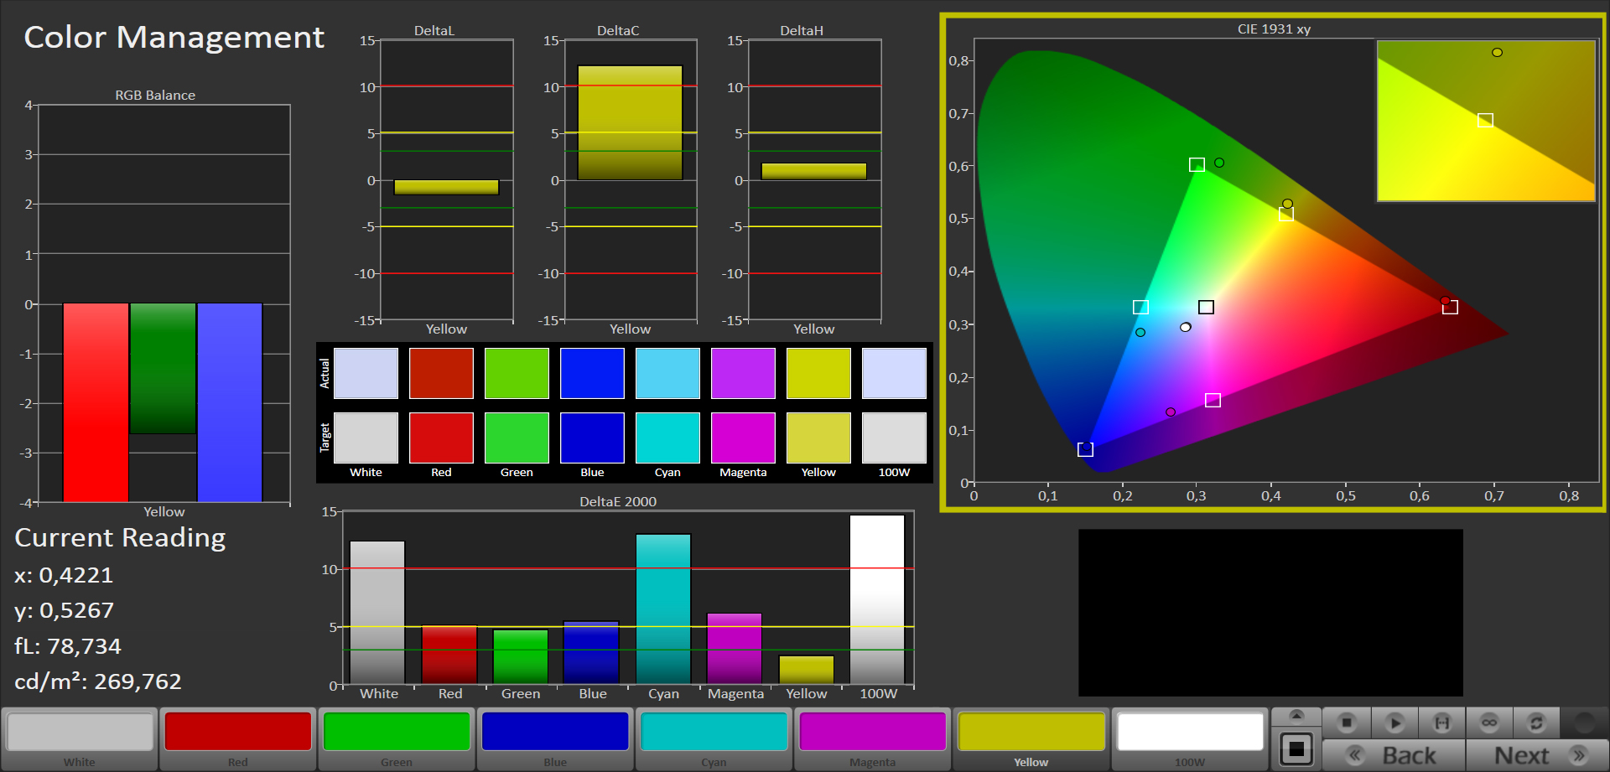Click the fL: 78,734 reading

(x=68, y=646)
